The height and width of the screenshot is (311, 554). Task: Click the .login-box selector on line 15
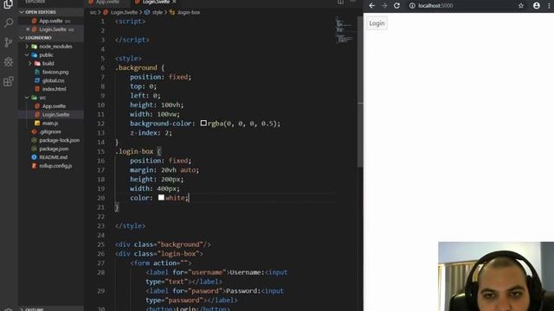point(134,151)
